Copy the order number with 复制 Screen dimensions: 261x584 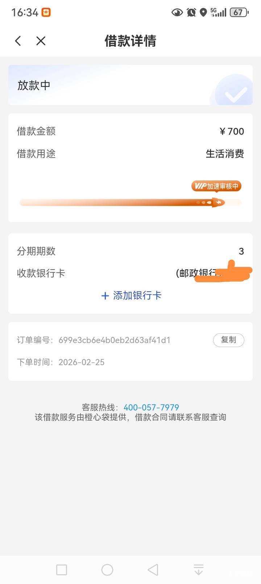pyautogui.click(x=228, y=340)
